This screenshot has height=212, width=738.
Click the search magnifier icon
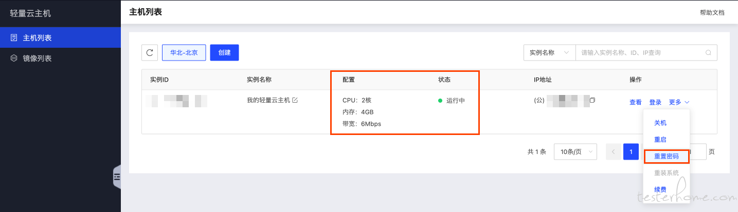708,52
